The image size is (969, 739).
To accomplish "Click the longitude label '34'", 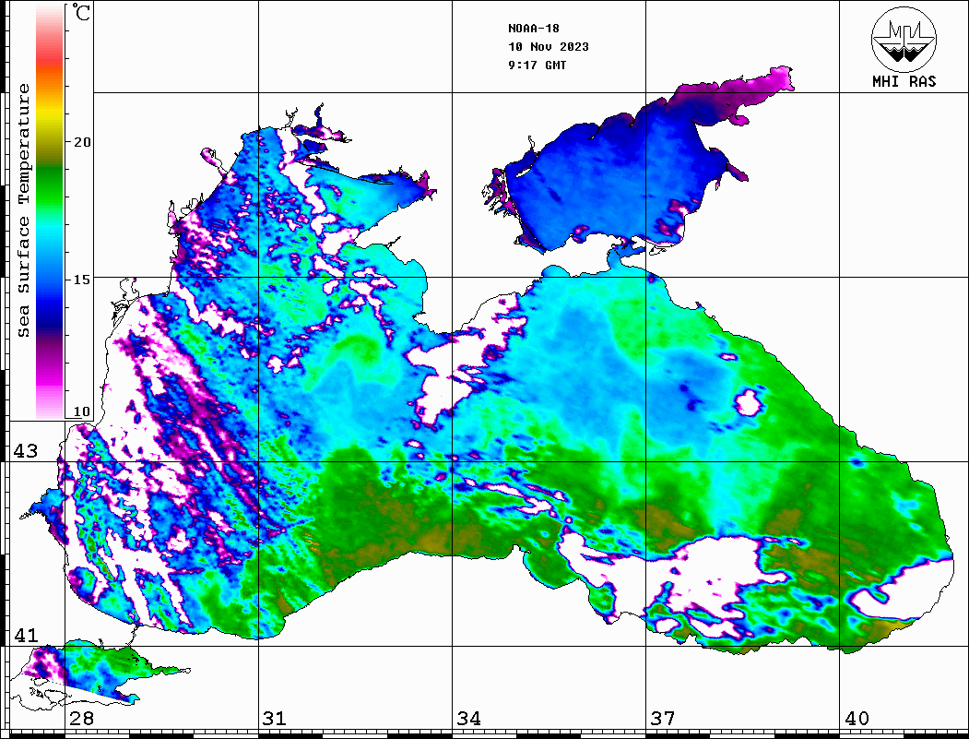I will point(468,719).
